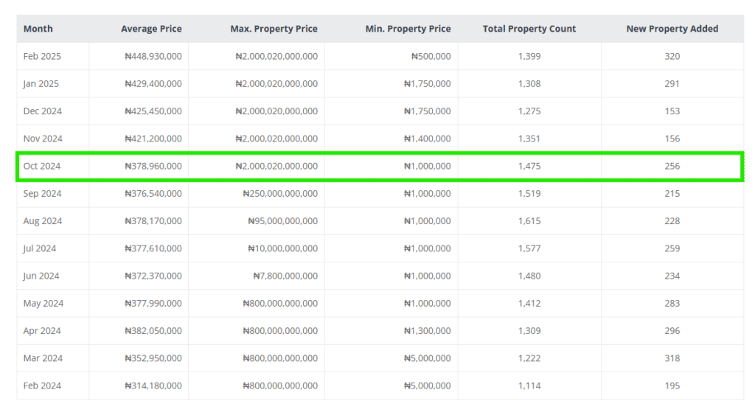Click the Total Property Count header
This screenshot has height=415, width=755.
529,29
